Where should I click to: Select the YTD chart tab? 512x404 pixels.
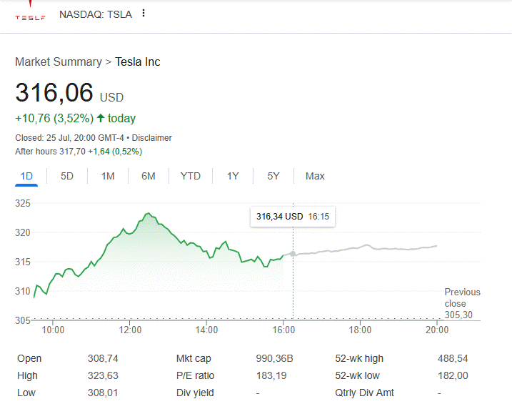click(x=191, y=176)
